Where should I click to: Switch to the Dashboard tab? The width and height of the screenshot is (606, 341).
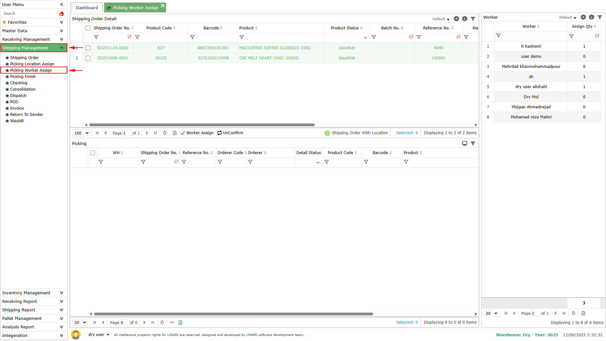87,8
